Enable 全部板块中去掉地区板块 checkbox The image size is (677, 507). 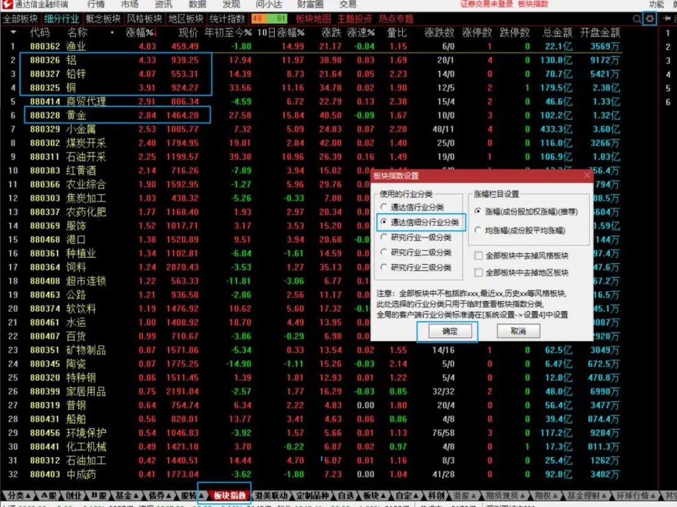(x=478, y=273)
